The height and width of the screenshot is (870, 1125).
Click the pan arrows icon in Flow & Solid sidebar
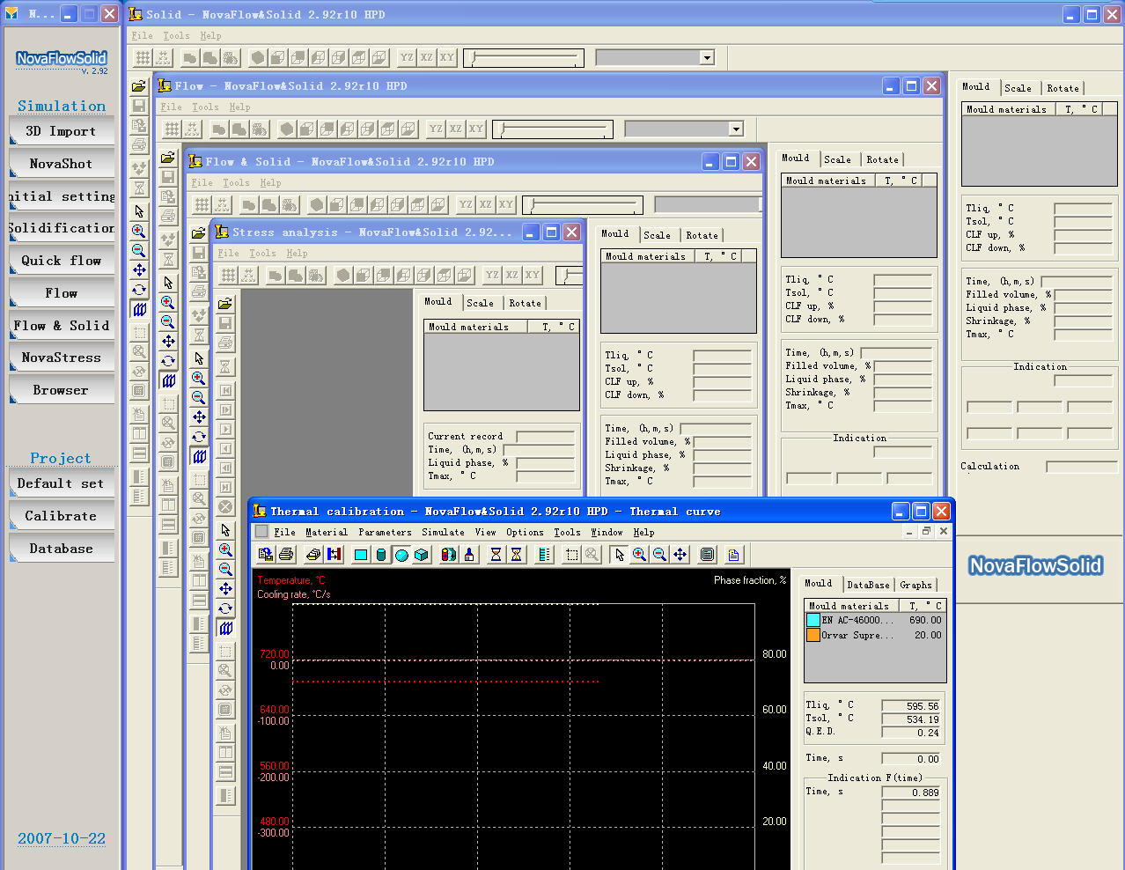[199, 417]
